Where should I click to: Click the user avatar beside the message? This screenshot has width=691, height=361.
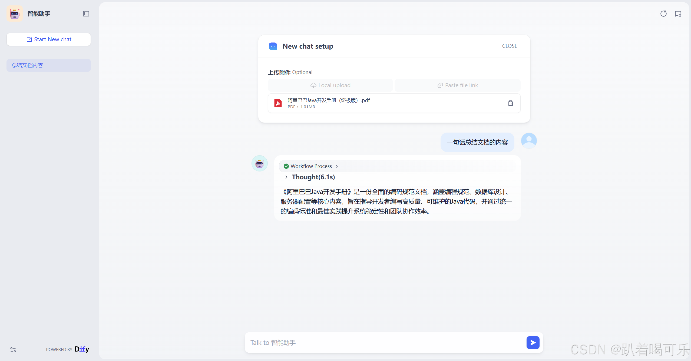click(529, 140)
